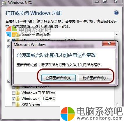The height and width of the screenshot is (121, 124).
Task: Click the XPS Viewer folder icon
Action: click(x=18, y=104)
